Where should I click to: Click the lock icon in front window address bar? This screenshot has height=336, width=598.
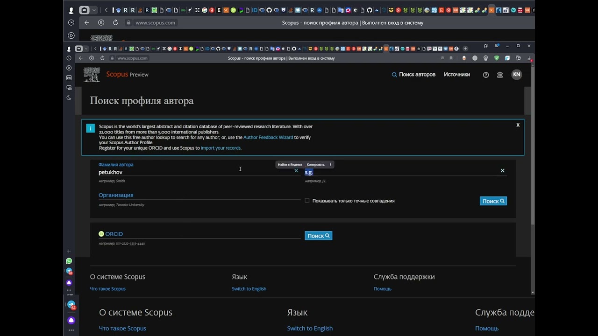(112, 58)
